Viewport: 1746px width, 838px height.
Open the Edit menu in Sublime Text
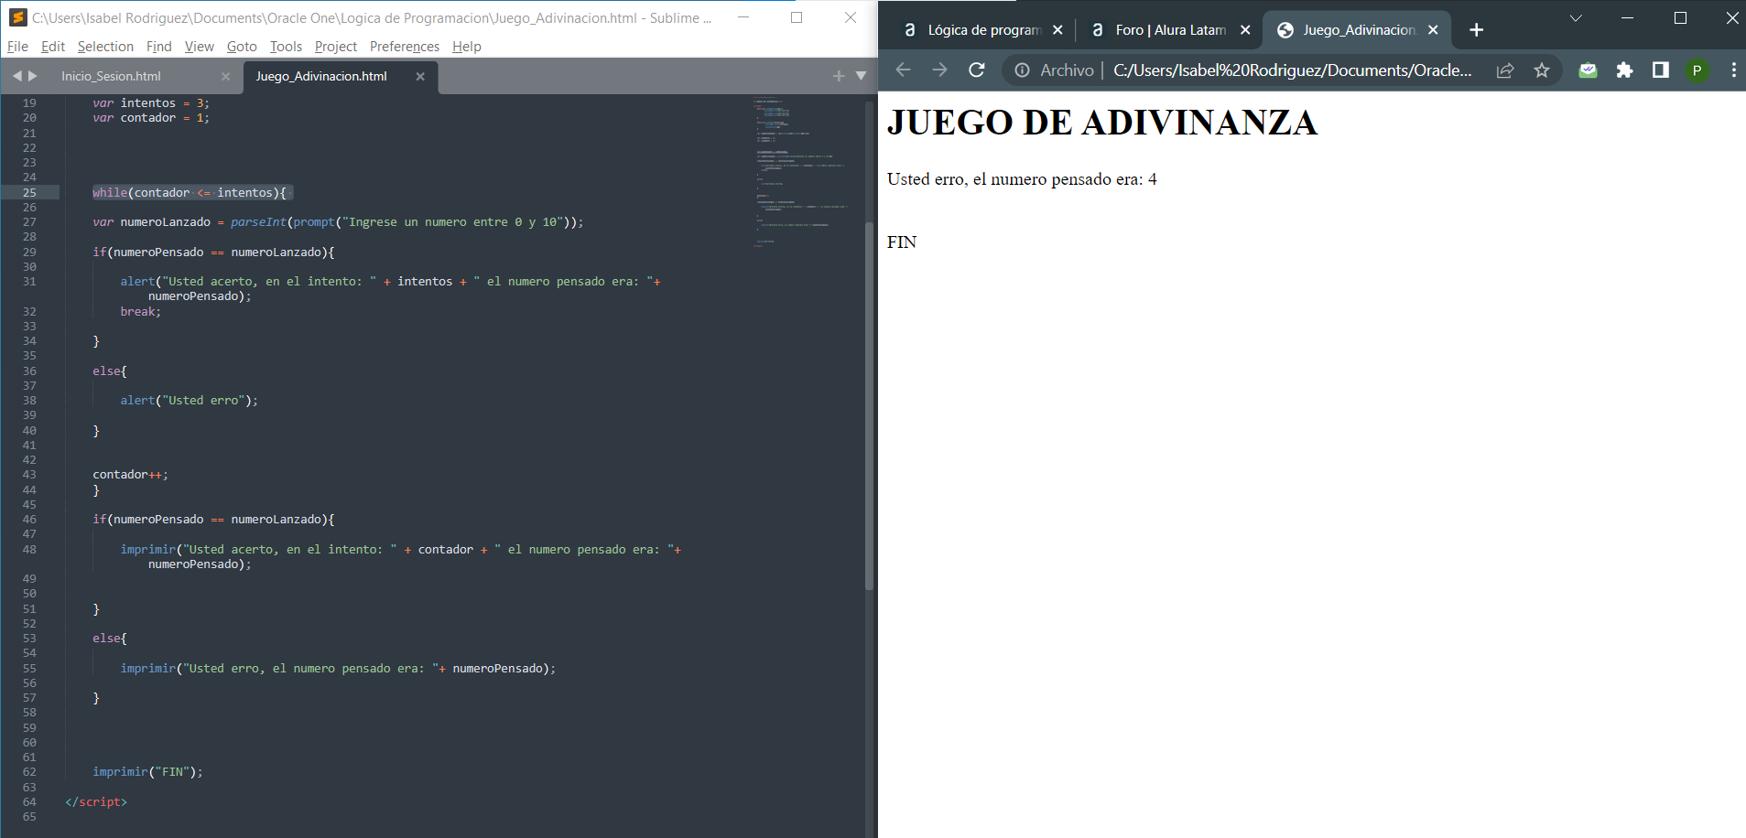(53, 47)
